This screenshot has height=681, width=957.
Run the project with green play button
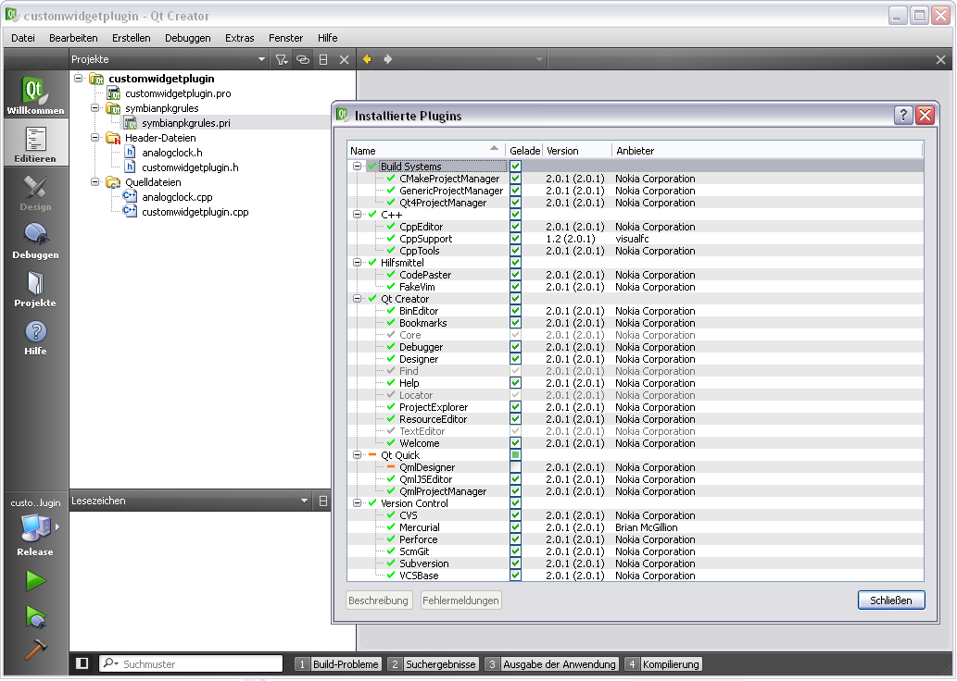[x=35, y=580]
